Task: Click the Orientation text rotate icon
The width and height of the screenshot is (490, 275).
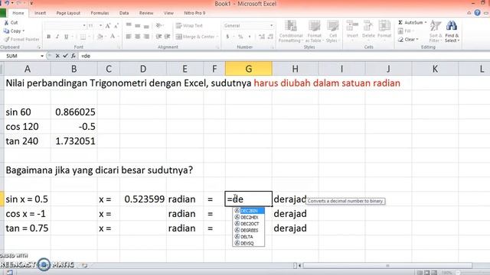Action: coord(158,25)
